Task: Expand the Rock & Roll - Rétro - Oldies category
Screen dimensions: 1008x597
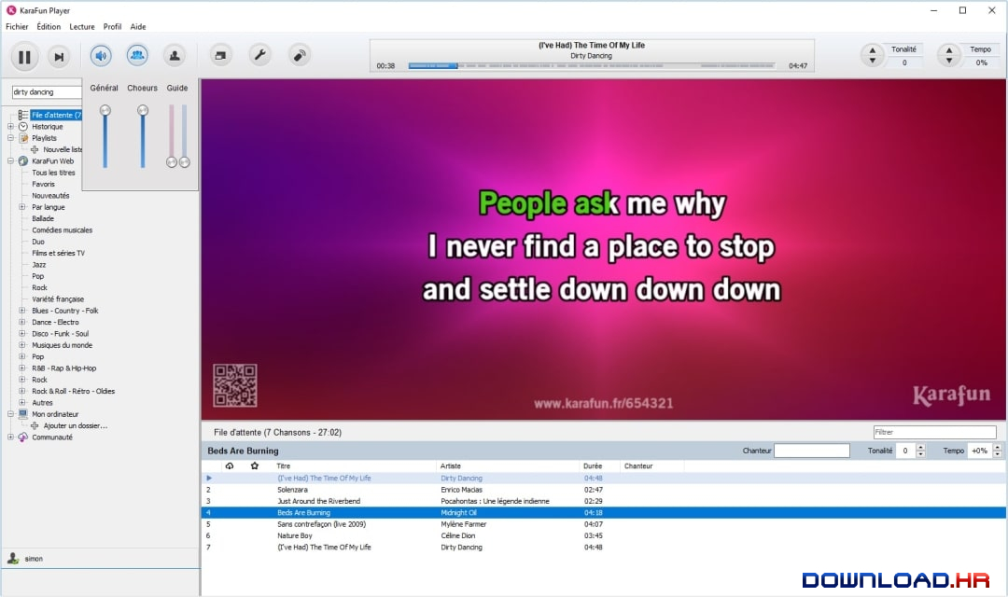Action: click(x=21, y=391)
